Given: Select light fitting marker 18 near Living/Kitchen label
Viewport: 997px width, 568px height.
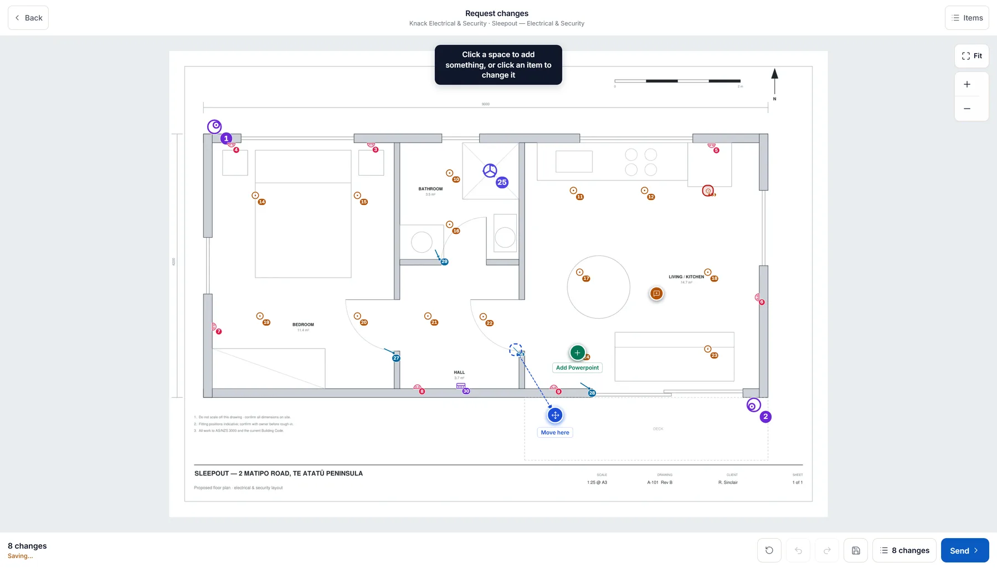Looking at the screenshot, I should click(708, 272).
